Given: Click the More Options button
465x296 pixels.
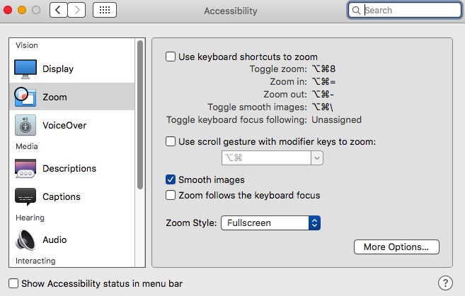Looking at the screenshot, I should pos(396,247).
